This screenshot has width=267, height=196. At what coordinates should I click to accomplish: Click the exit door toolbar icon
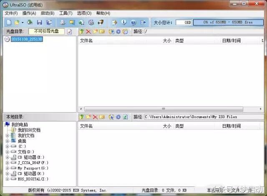(143, 22)
